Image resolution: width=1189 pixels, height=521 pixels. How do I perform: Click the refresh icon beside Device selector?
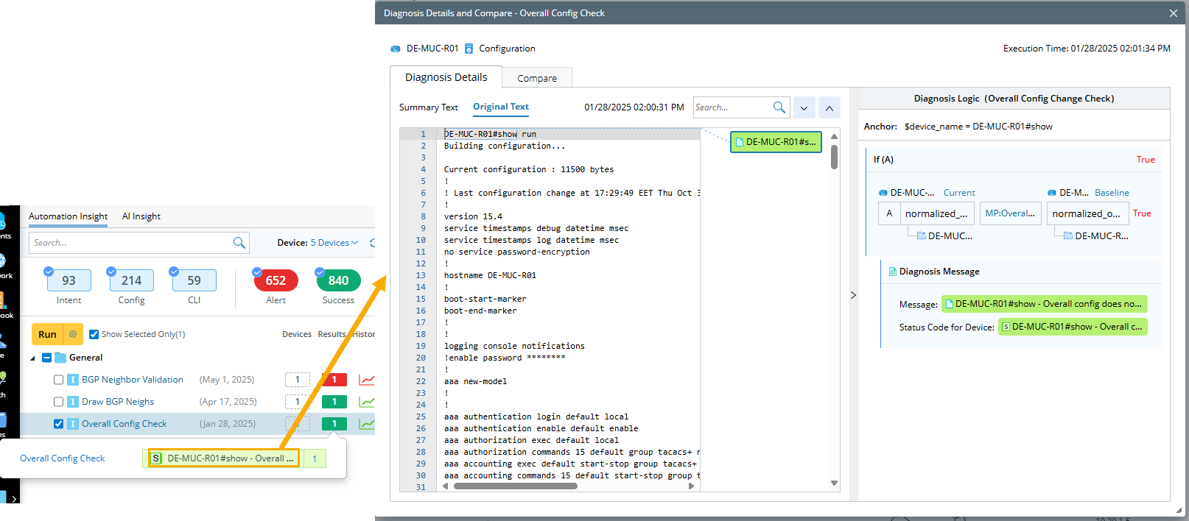pos(372,243)
